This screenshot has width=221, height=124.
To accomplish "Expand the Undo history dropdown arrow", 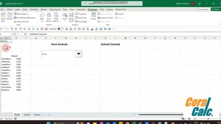I will 3,29.
